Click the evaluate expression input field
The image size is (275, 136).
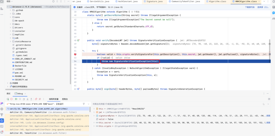point(176,104)
